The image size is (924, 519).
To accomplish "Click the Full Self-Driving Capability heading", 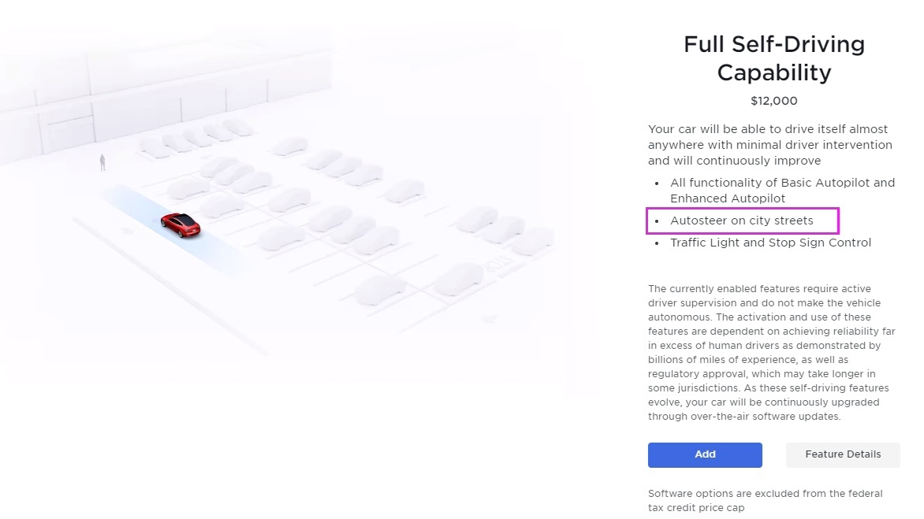I will pos(773,58).
